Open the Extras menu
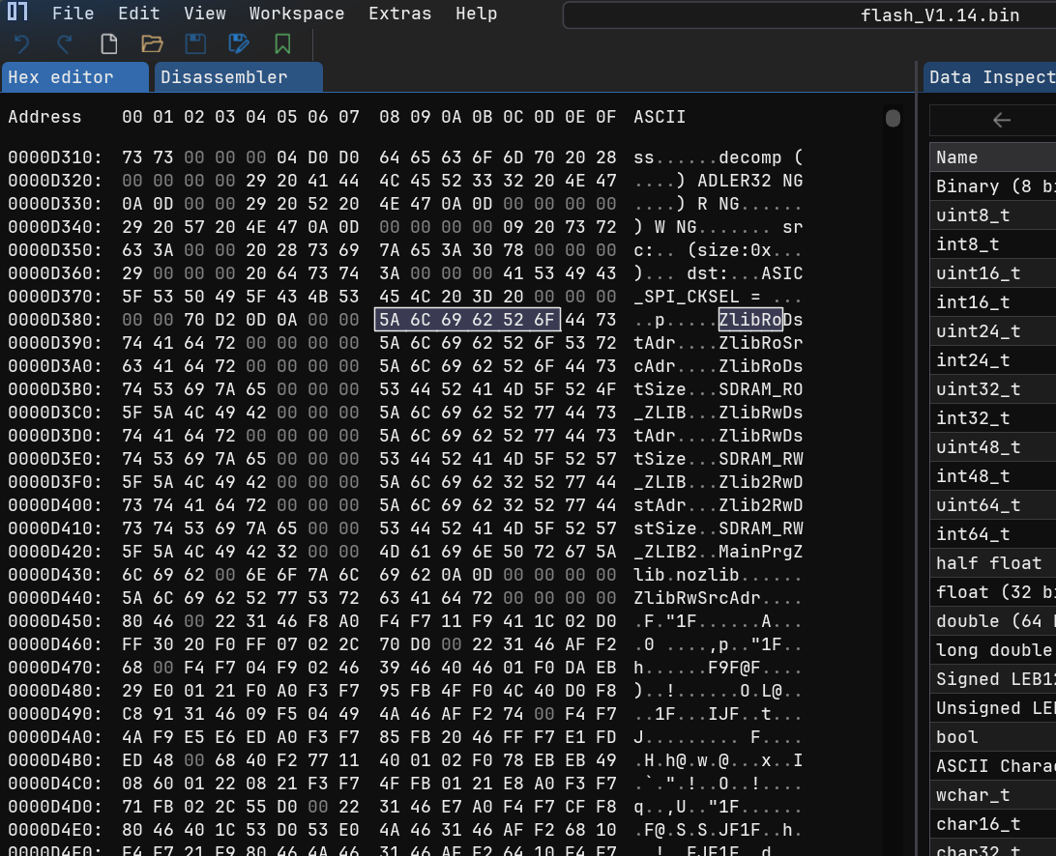1056x856 pixels. (399, 14)
